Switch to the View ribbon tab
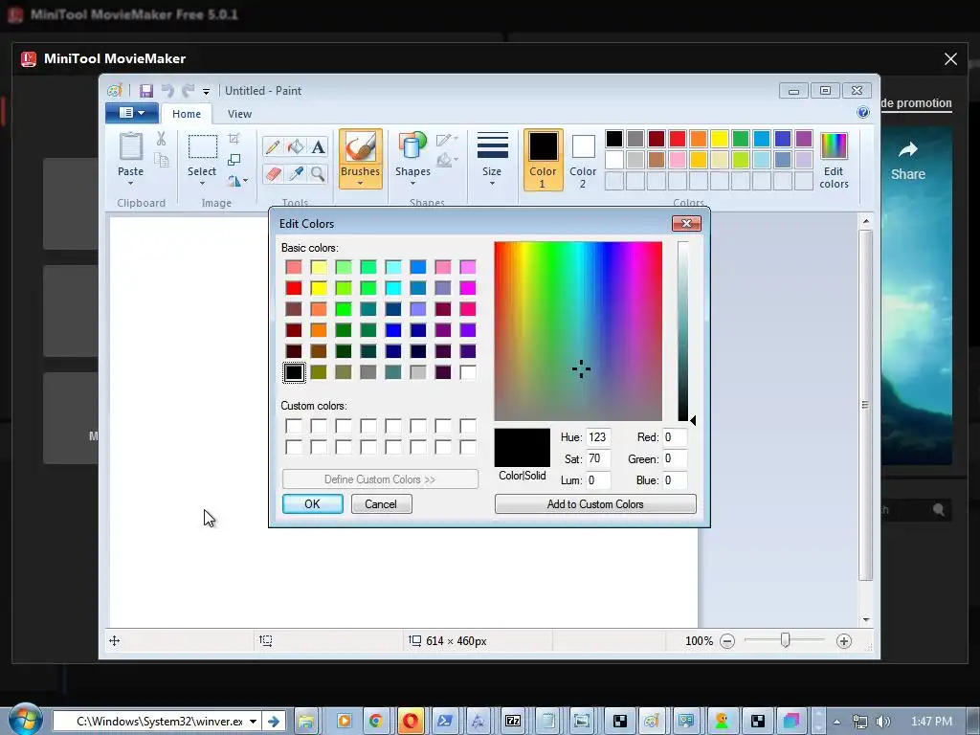Image resolution: width=980 pixels, height=735 pixels. (239, 114)
